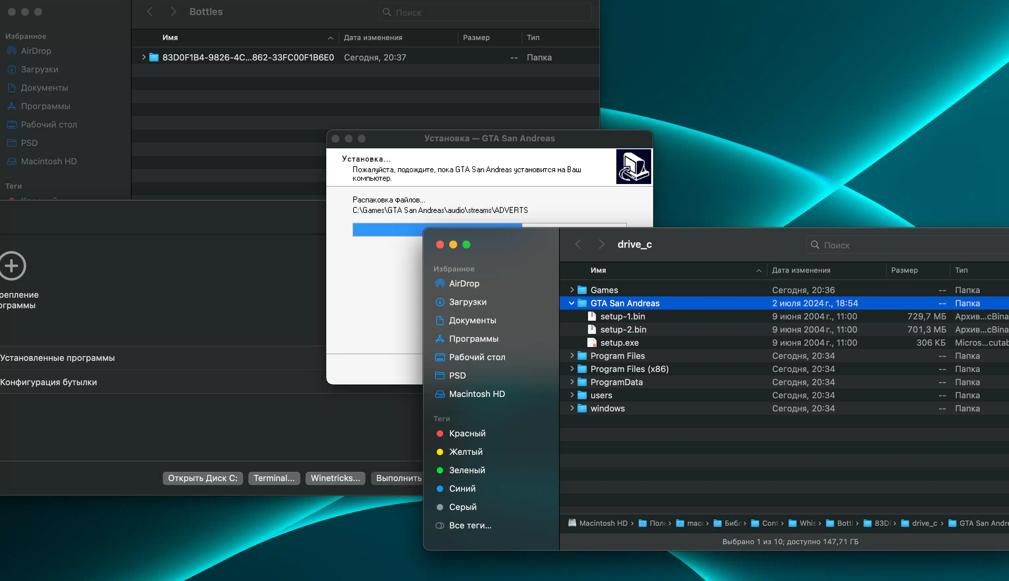The width and height of the screenshot is (1009, 581).
Task: Expand the users folder
Action: (572, 395)
